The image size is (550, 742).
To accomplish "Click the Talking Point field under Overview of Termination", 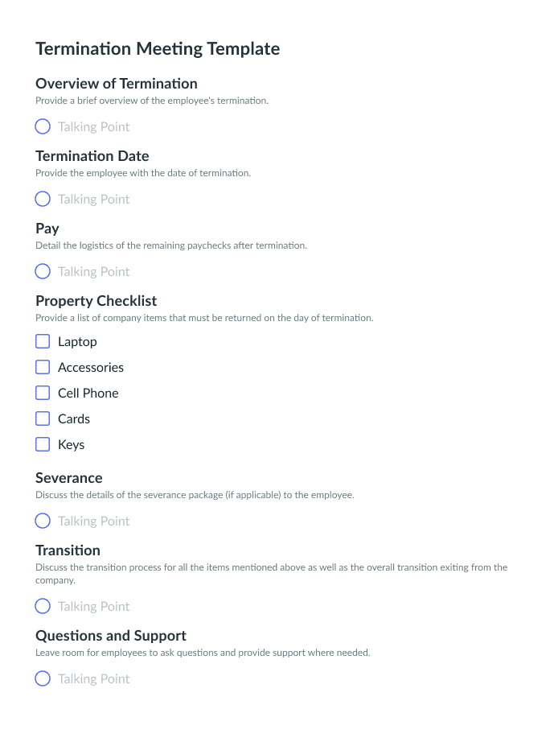I will click(93, 127).
